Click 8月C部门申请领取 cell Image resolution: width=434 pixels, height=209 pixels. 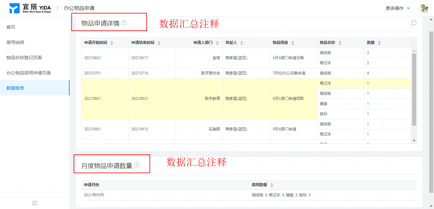293,99
